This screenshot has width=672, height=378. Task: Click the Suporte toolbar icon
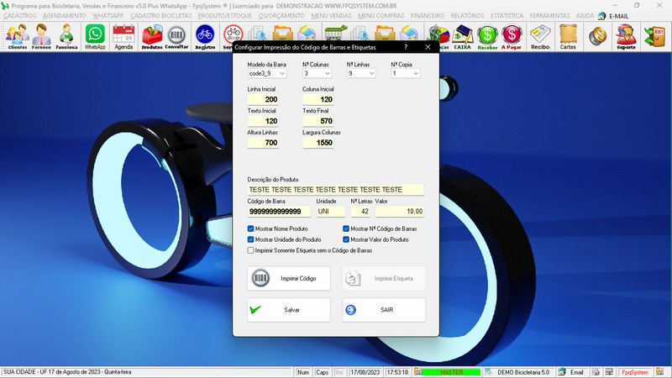point(625,36)
